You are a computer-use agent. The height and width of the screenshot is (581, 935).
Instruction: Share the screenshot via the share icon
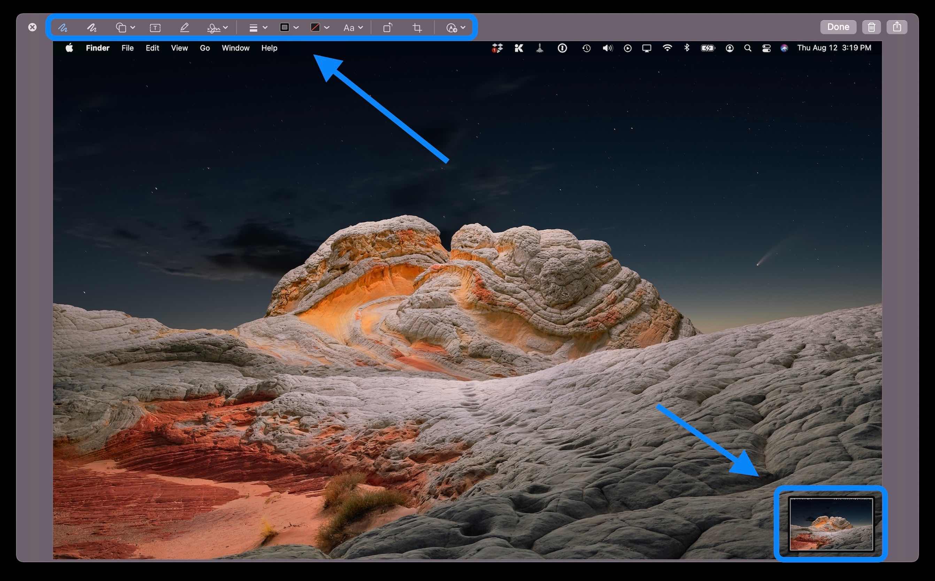[897, 26]
